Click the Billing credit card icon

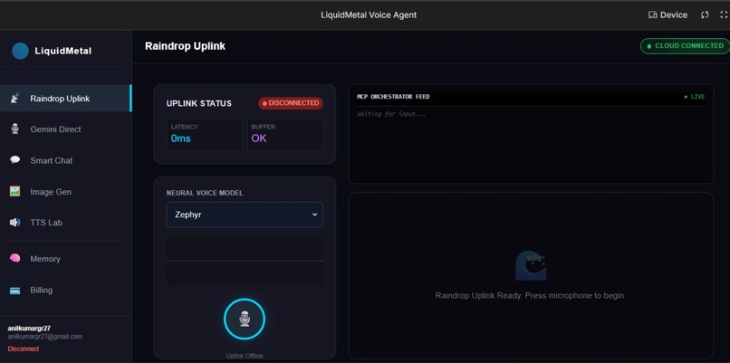pos(14,291)
